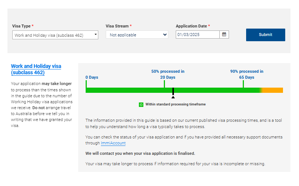Open the Visa Type dropdown
The width and height of the screenshot is (299, 186).
coord(55,35)
